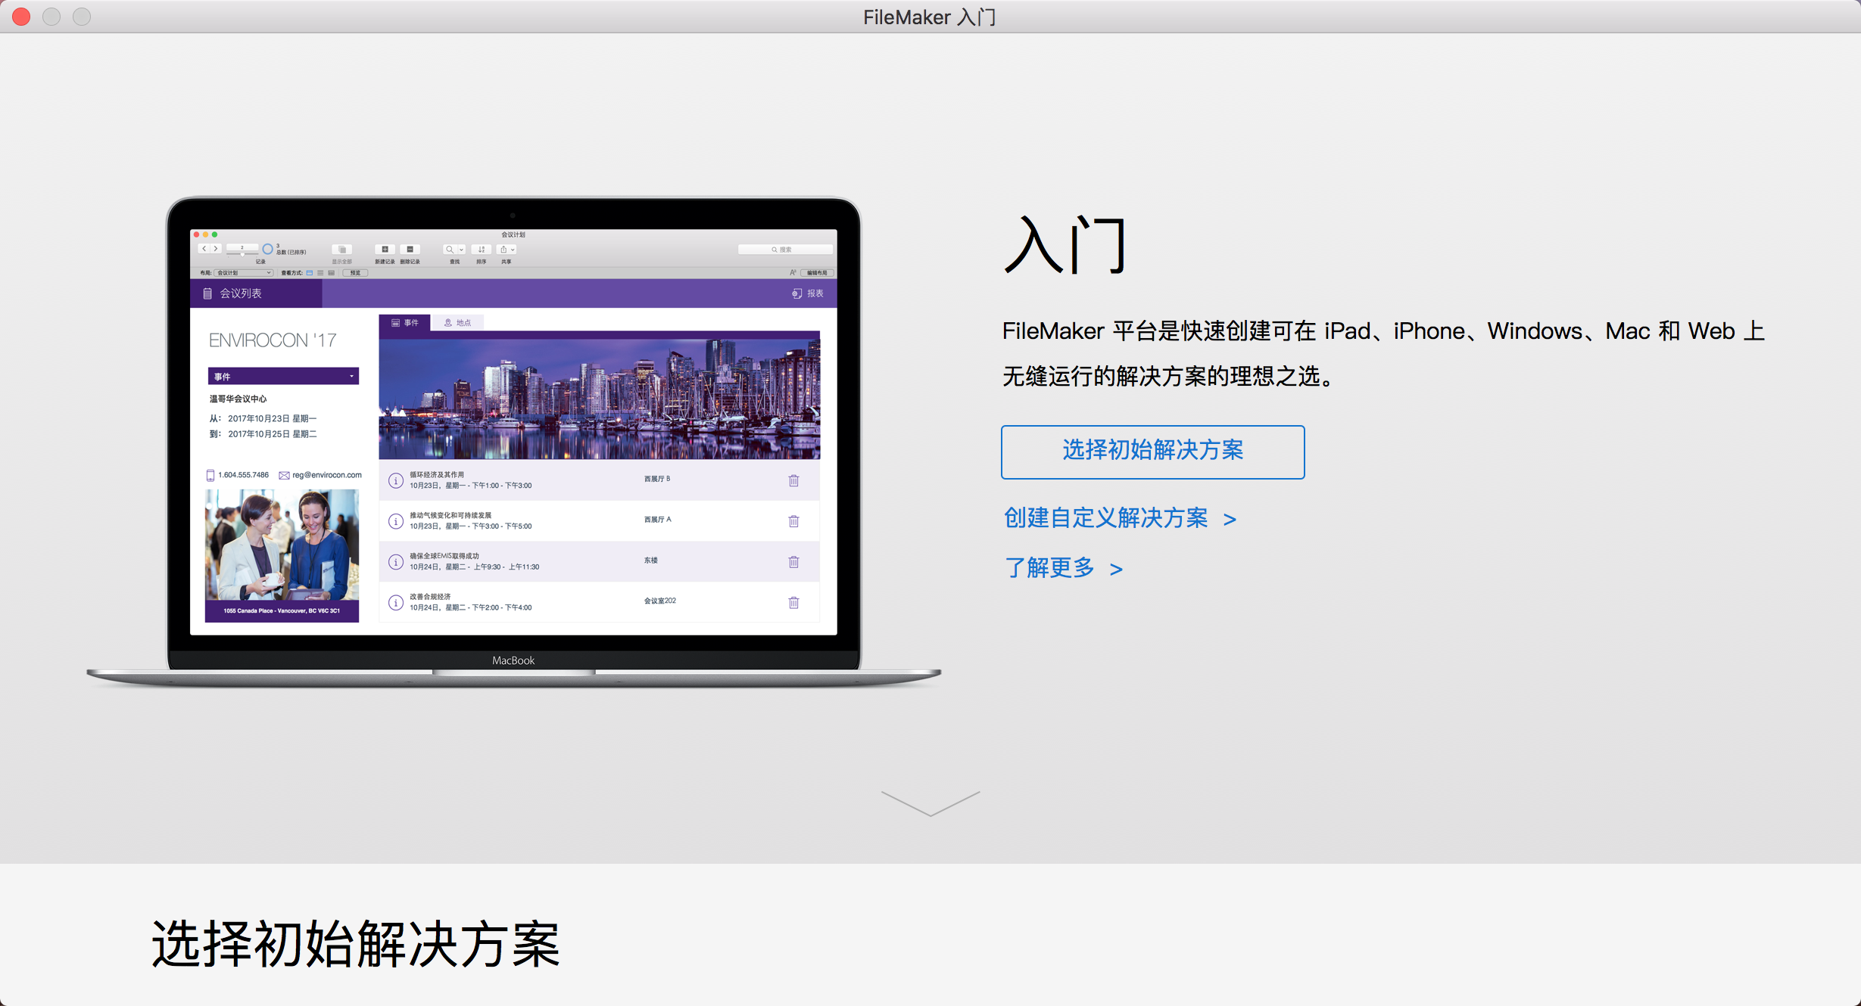
Task: Click the downward chevron below the MacBook
Action: pyautogui.click(x=930, y=803)
